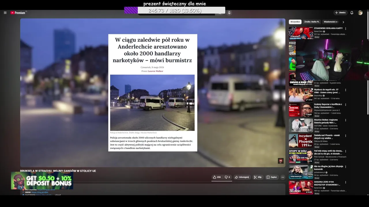Click title GODZINA ZERO #154
Viewport: 369px width, 207px height.
pyautogui.click(x=327, y=183)
